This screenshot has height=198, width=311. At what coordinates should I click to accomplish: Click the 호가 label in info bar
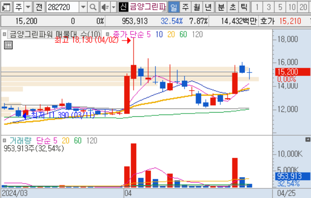pos(267,21)
